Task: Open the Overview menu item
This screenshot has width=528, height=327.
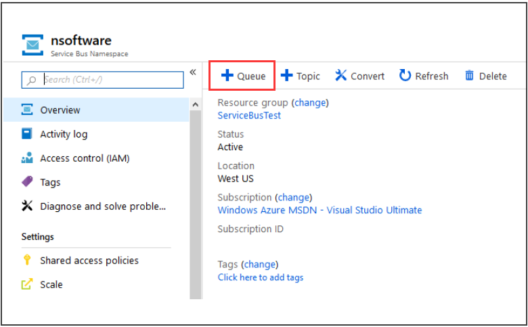Action: 96,110
